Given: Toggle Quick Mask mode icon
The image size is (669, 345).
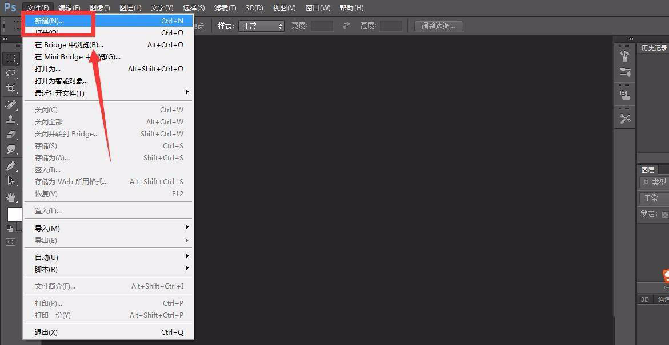Looking at the screenshot, I should point(11,242).
